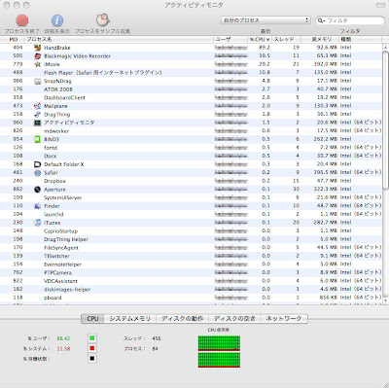
Task: Select the launchd process
Action: click(x=191, y=214)
